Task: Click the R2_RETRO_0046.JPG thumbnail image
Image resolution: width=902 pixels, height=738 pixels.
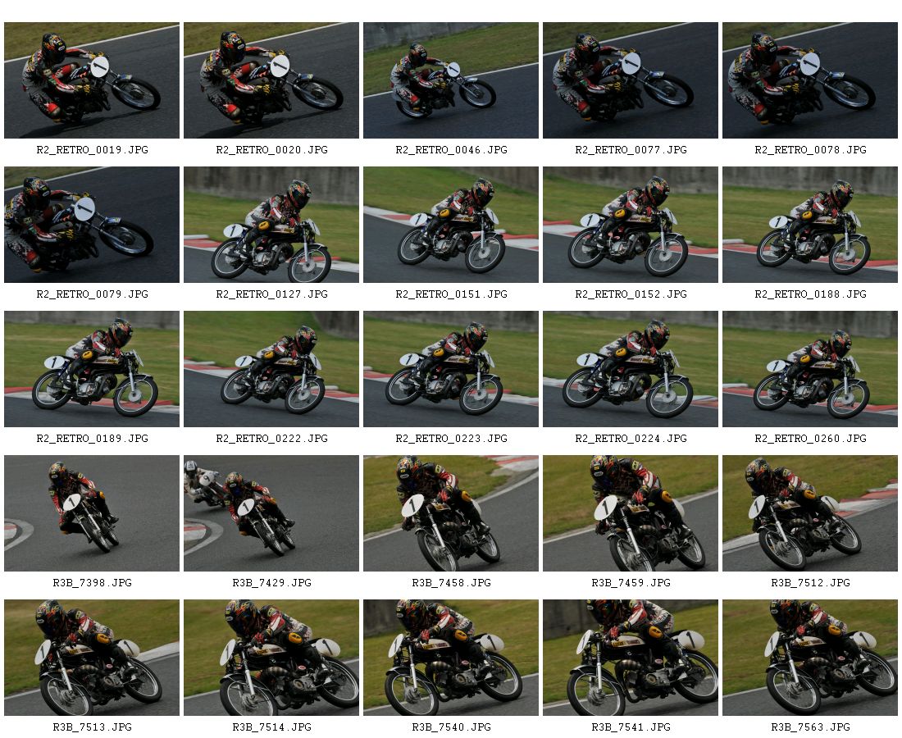Action: click(451, 80)
